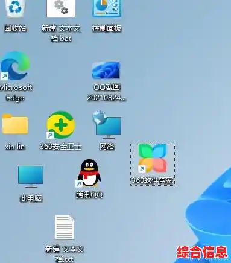Click the Microsoft Edge text label
Screen dimensions: 231x263
click(x=16, y=92)
